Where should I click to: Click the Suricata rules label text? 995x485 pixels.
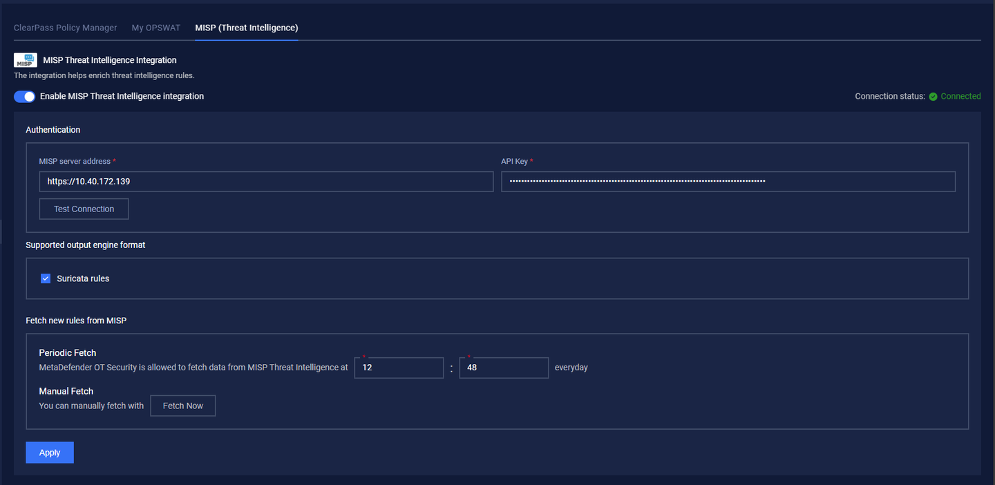(x=83, y=278)
